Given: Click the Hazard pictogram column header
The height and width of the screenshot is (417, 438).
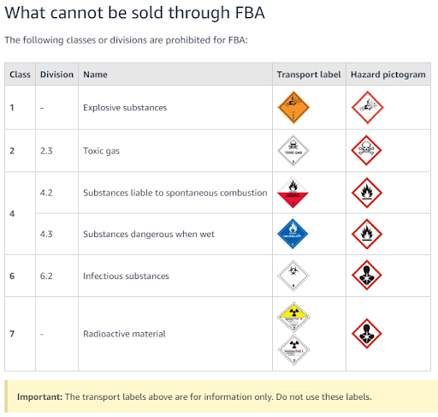Looking at the screenshot, I should 388,74.
